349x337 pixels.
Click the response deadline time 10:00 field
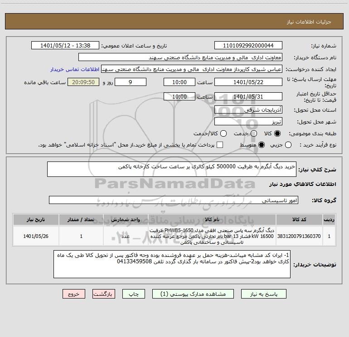[179, 82]
